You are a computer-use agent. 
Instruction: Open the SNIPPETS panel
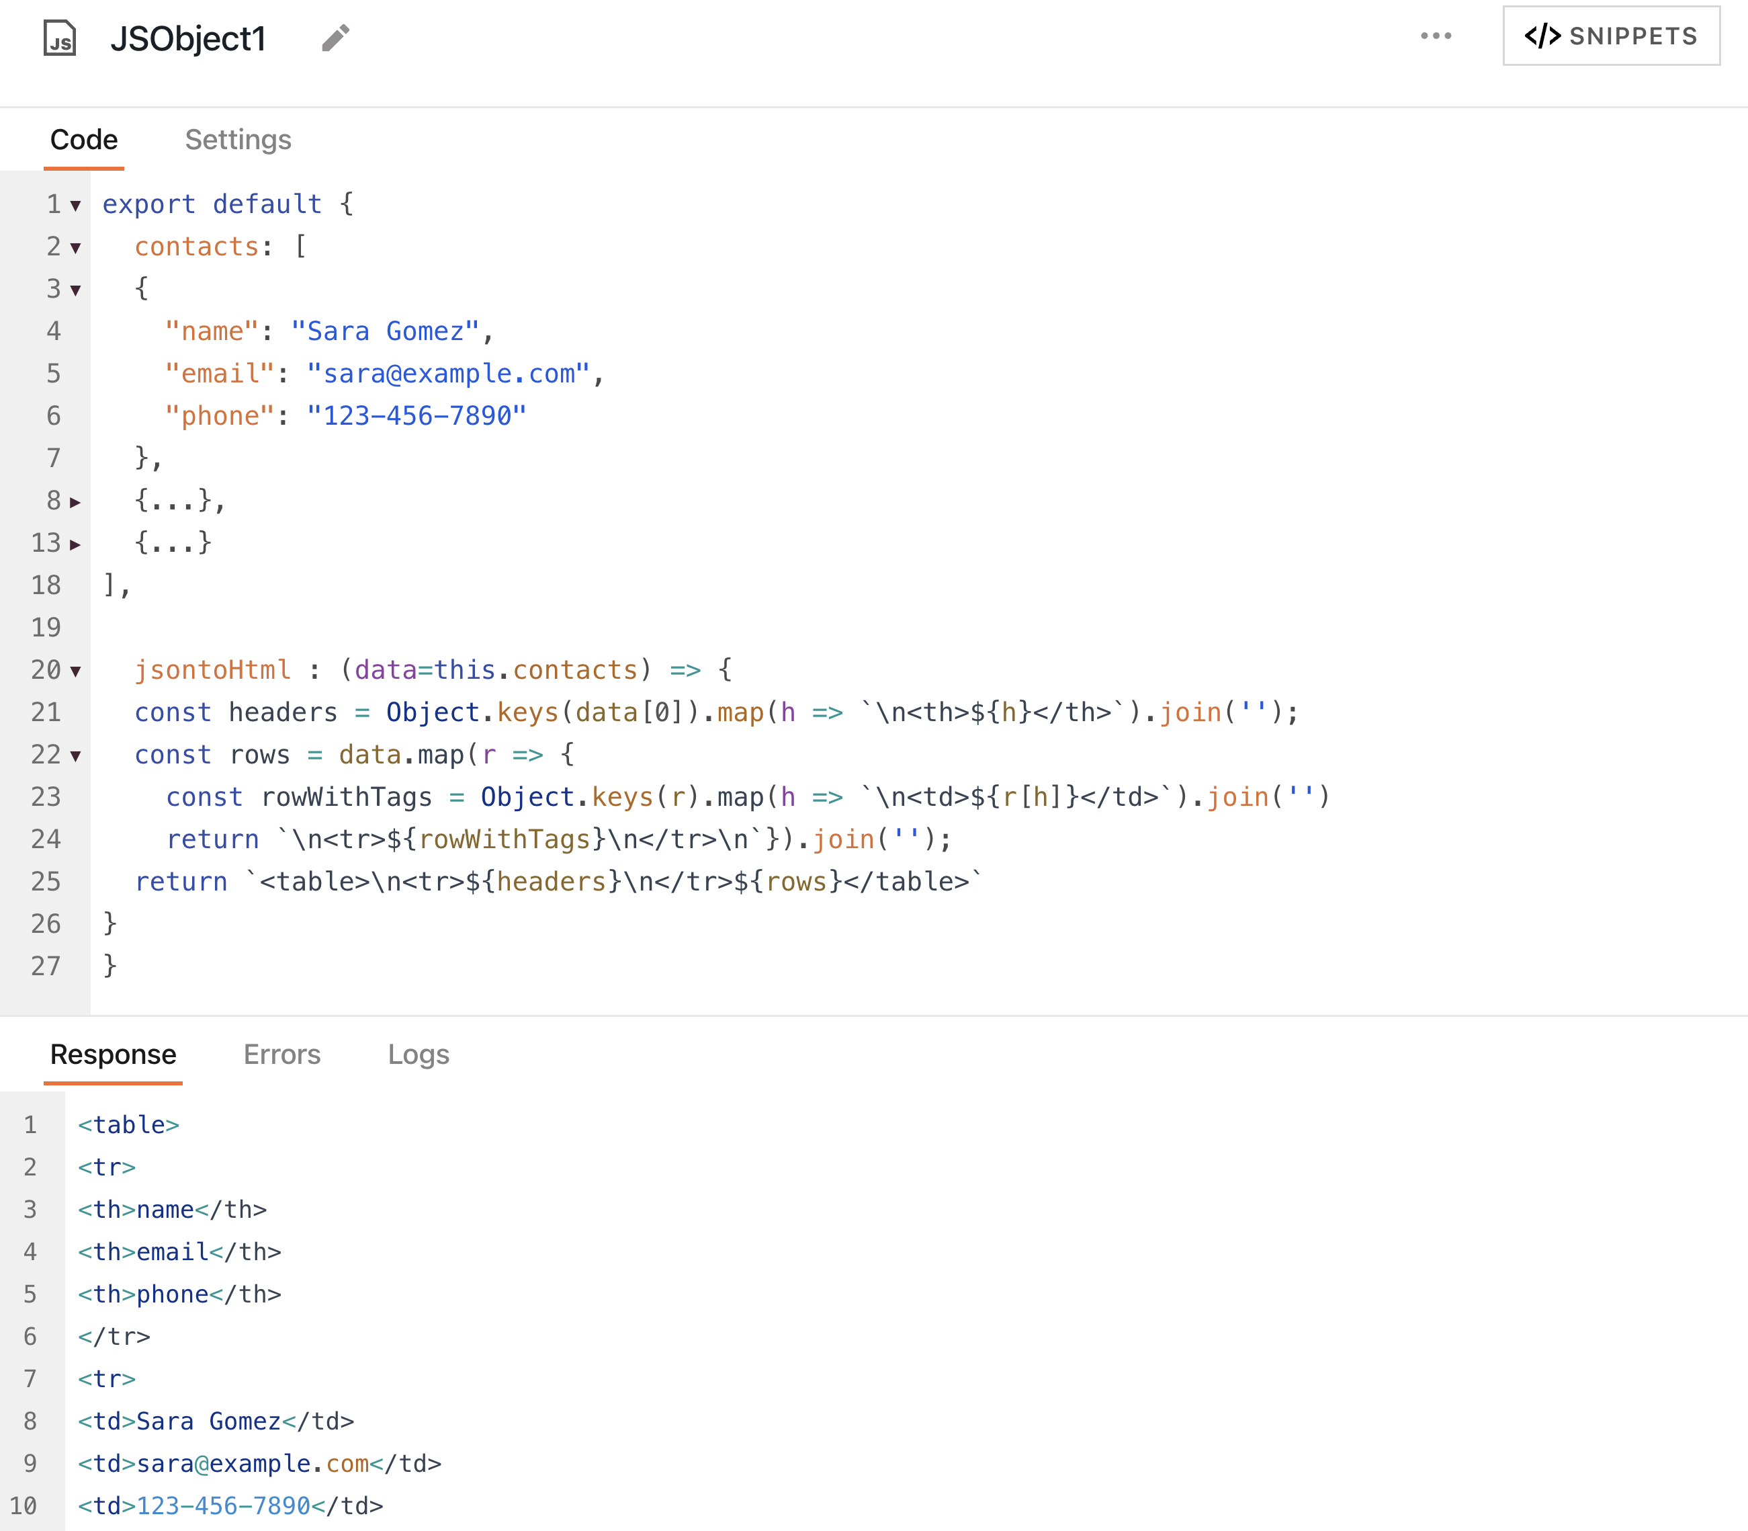[x=1610, y=35]
